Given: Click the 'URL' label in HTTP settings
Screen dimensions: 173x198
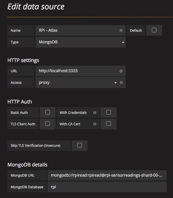Looking at the screenshot, I should (14, 71).
